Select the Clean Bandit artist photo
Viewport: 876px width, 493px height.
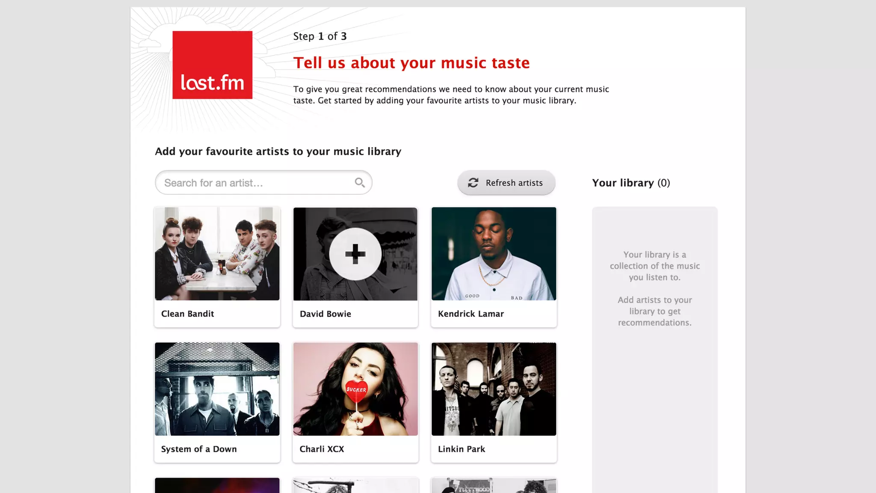click(217, 254)
